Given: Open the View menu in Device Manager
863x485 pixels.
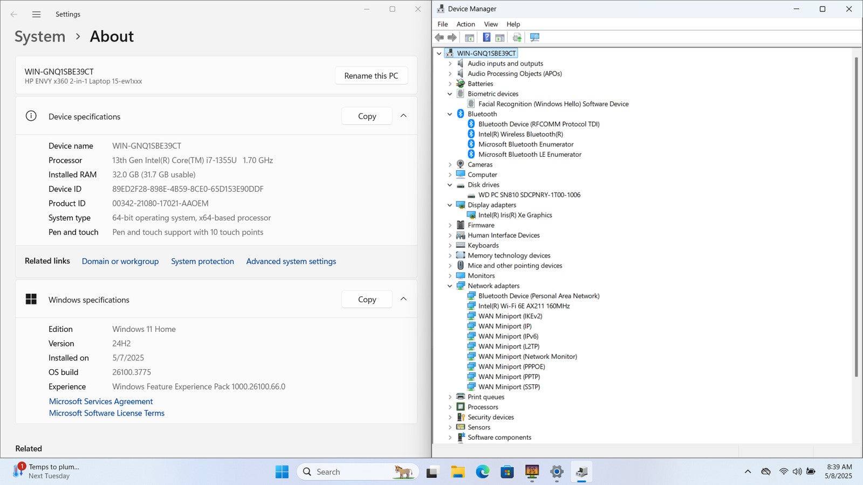Looking at the screenshot, I should click(491, 24).
